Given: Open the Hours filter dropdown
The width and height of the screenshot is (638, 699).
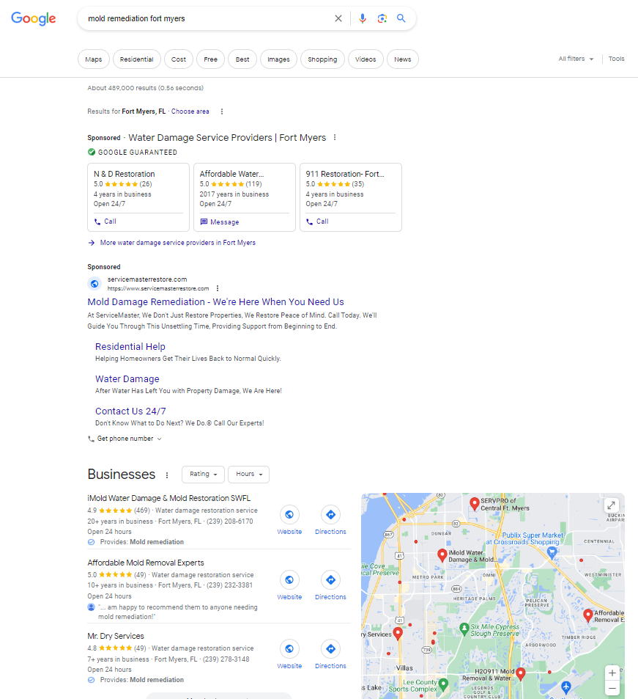Looking at the screenshot, I should click(249, 475).
